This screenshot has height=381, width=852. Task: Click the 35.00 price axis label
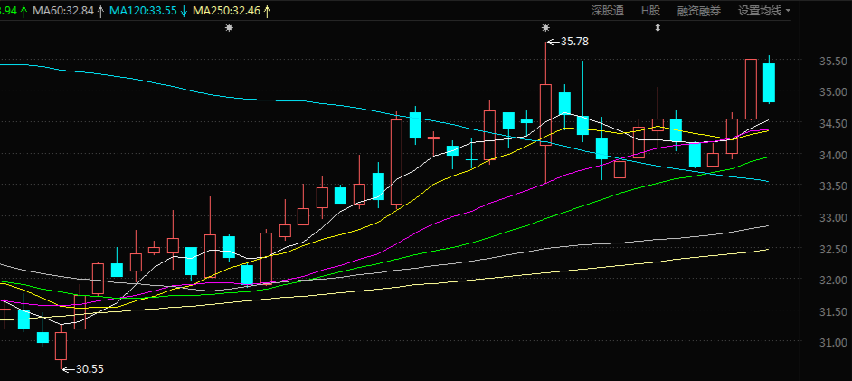[833, 91]
